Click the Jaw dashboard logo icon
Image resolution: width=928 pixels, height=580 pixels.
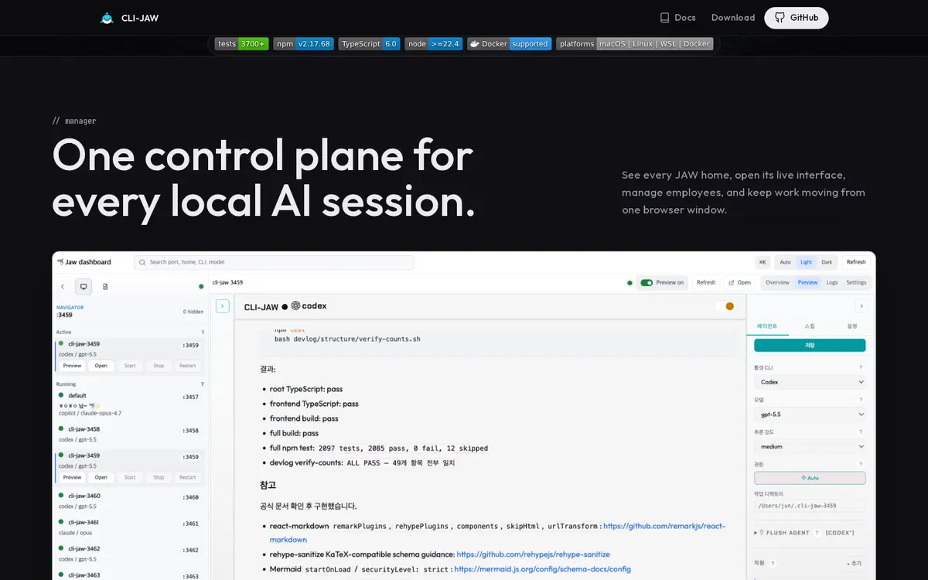[60, 262]
